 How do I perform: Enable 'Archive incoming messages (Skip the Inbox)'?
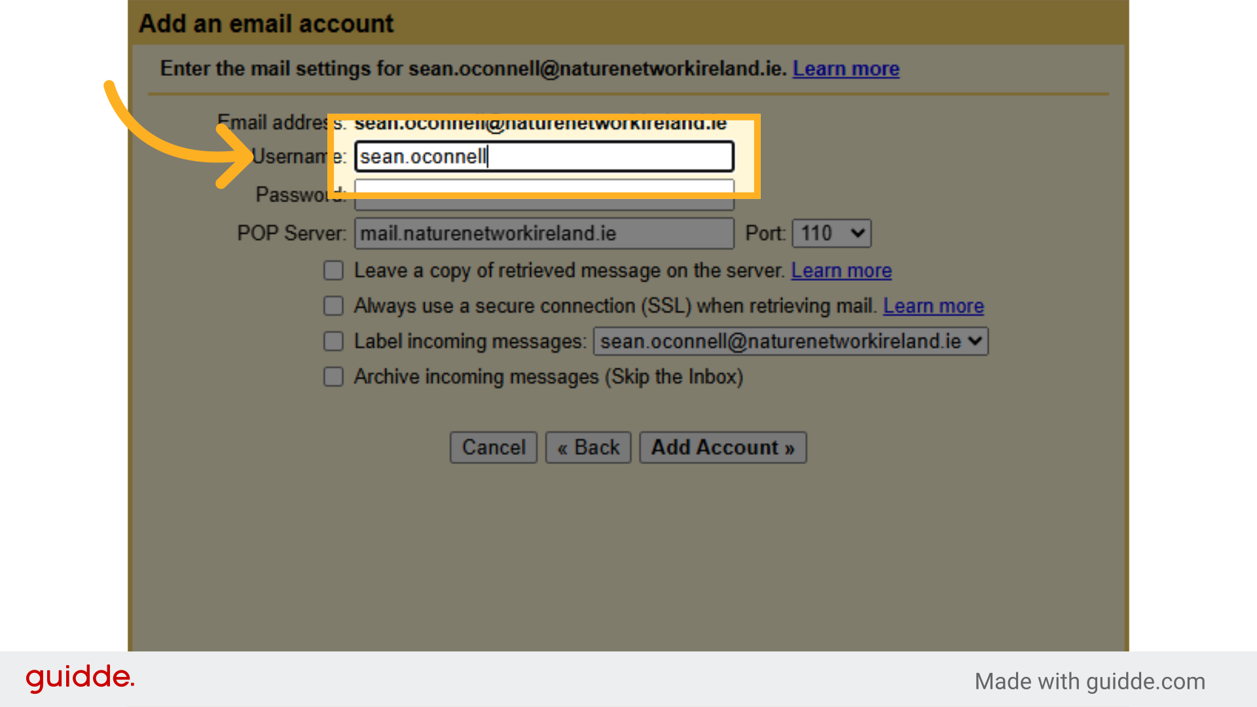tap(333, 376)
